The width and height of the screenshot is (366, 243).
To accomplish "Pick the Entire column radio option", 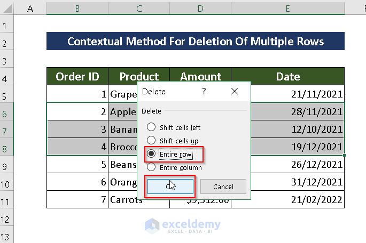I will 151,167.
